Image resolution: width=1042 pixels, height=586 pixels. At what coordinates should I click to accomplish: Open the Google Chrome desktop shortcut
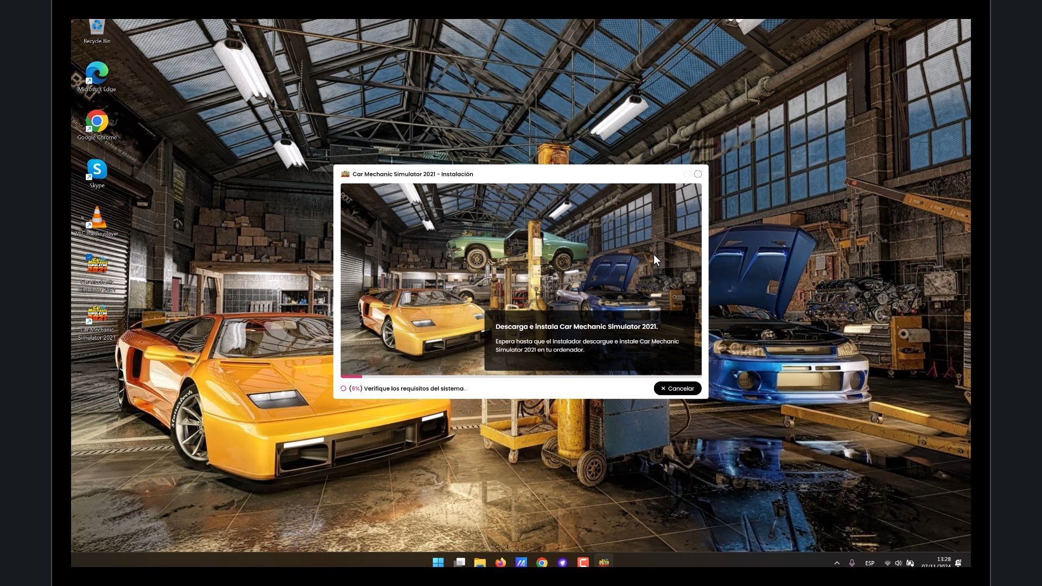click(x=97, y=125)
